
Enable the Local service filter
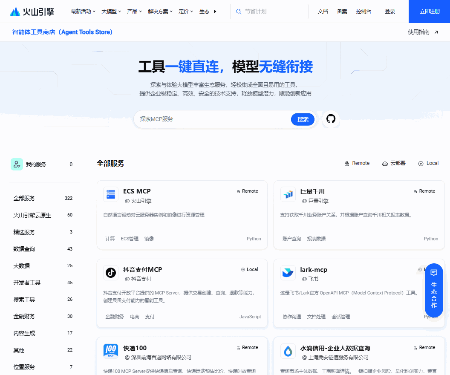tap(428, 163)
